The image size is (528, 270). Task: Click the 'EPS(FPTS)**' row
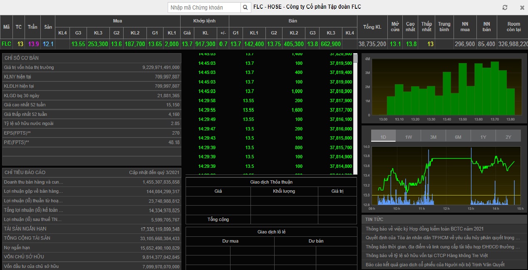point(92,133)
